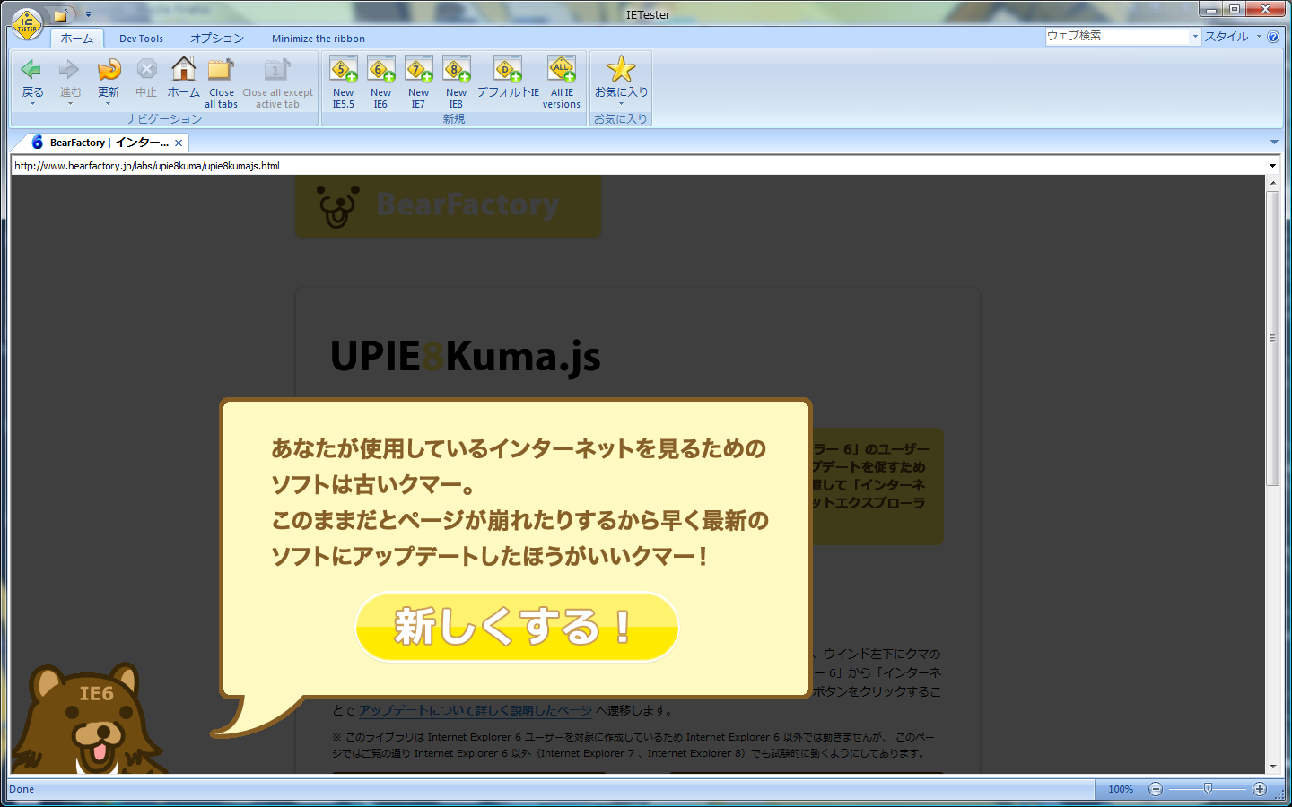Click the scrollbar up arrow
The height and width of the screenshot is (807, 1292).
(x=1272, y=183)
